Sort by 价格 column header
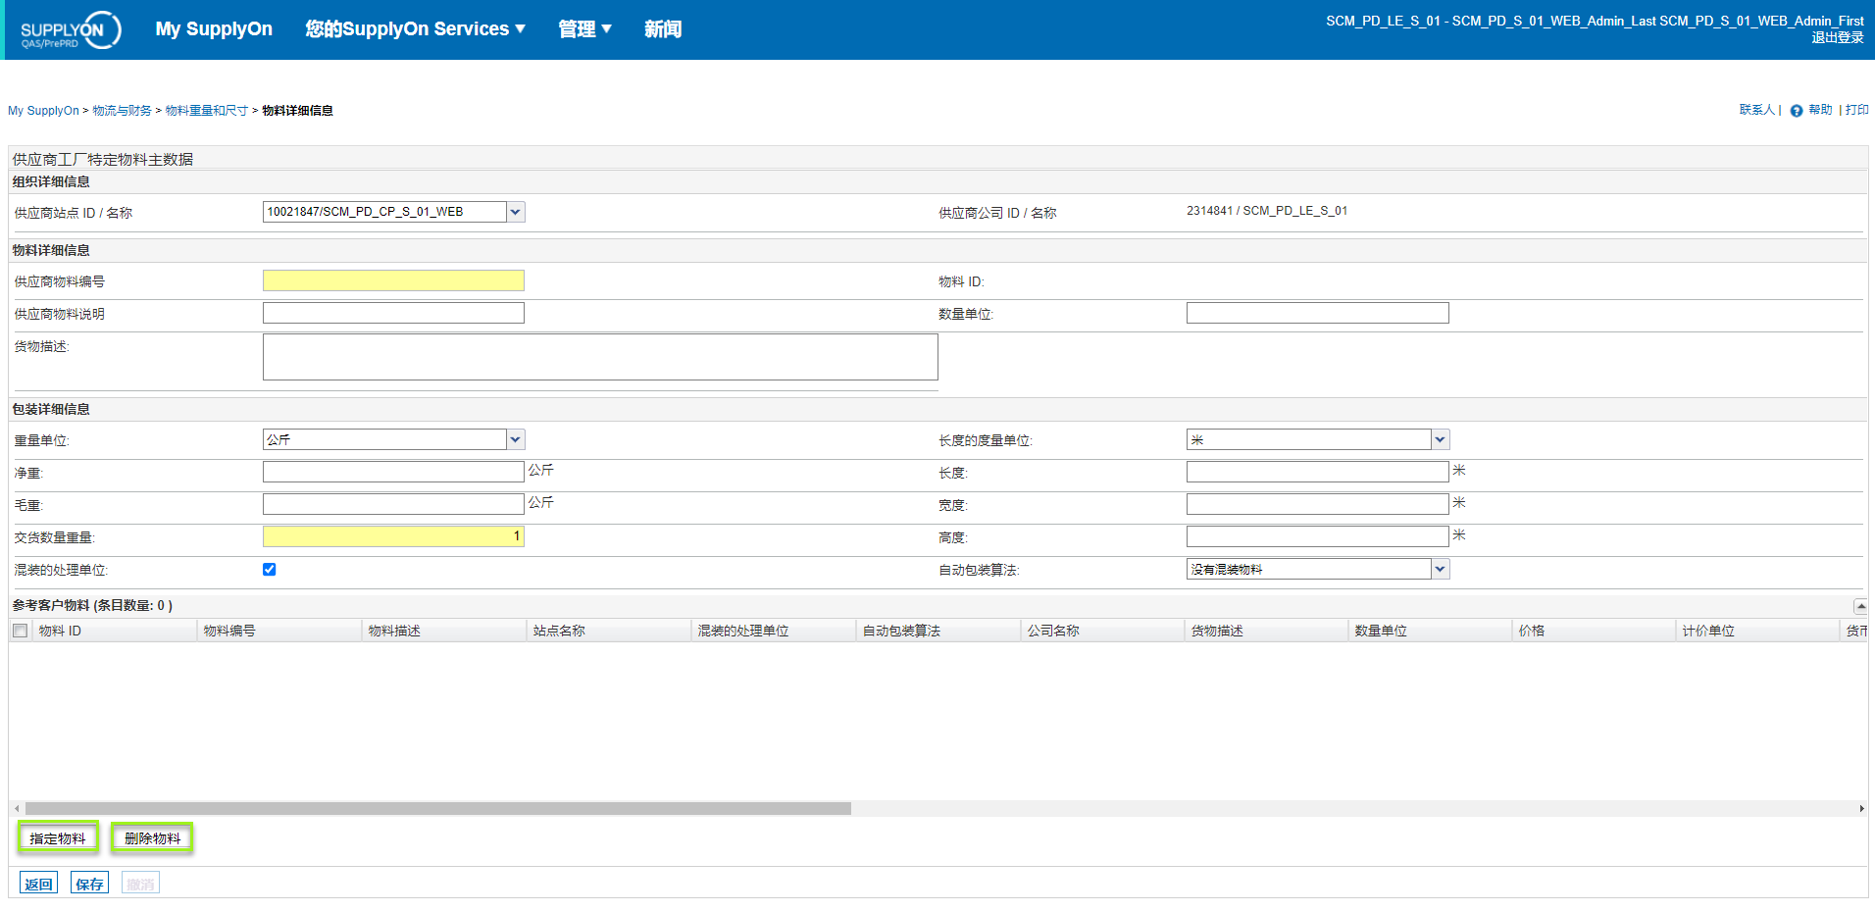1875x912 pixels. pos(1594,631)
